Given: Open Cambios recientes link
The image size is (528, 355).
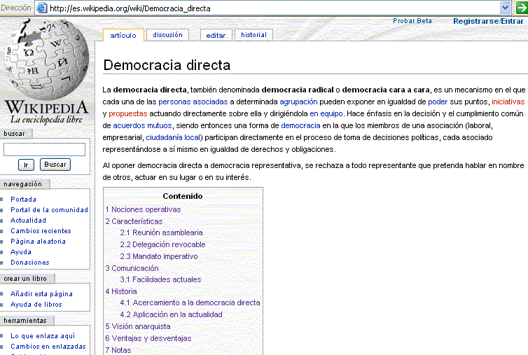Looking at the screenshot, I should [x=41, y=231].
